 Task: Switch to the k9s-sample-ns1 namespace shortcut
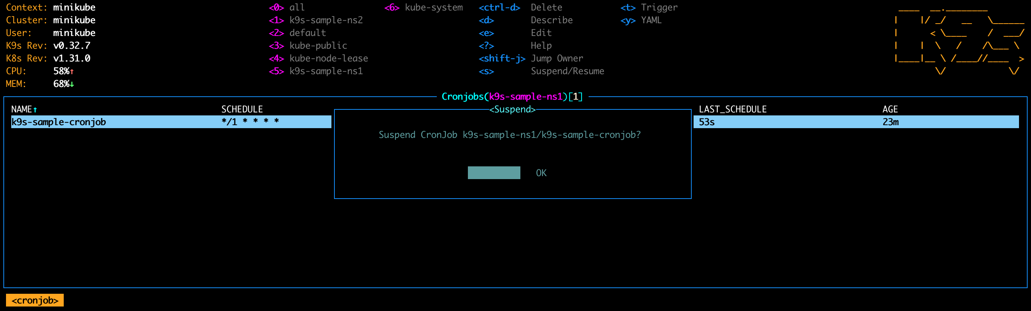click(316, 71)
